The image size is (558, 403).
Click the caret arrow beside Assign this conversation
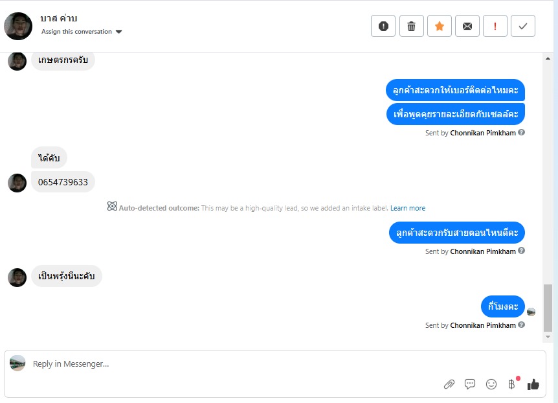119,32
